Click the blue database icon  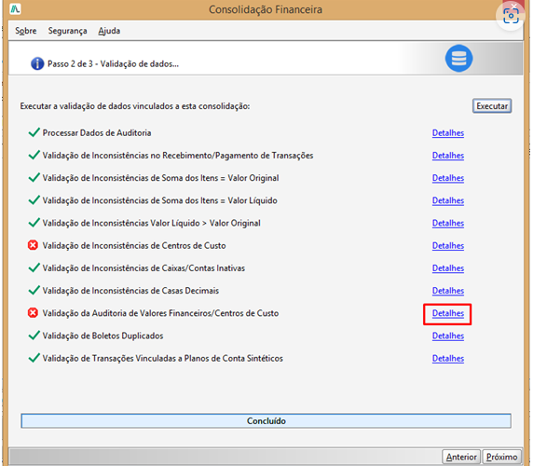click(x=458, y=58)
